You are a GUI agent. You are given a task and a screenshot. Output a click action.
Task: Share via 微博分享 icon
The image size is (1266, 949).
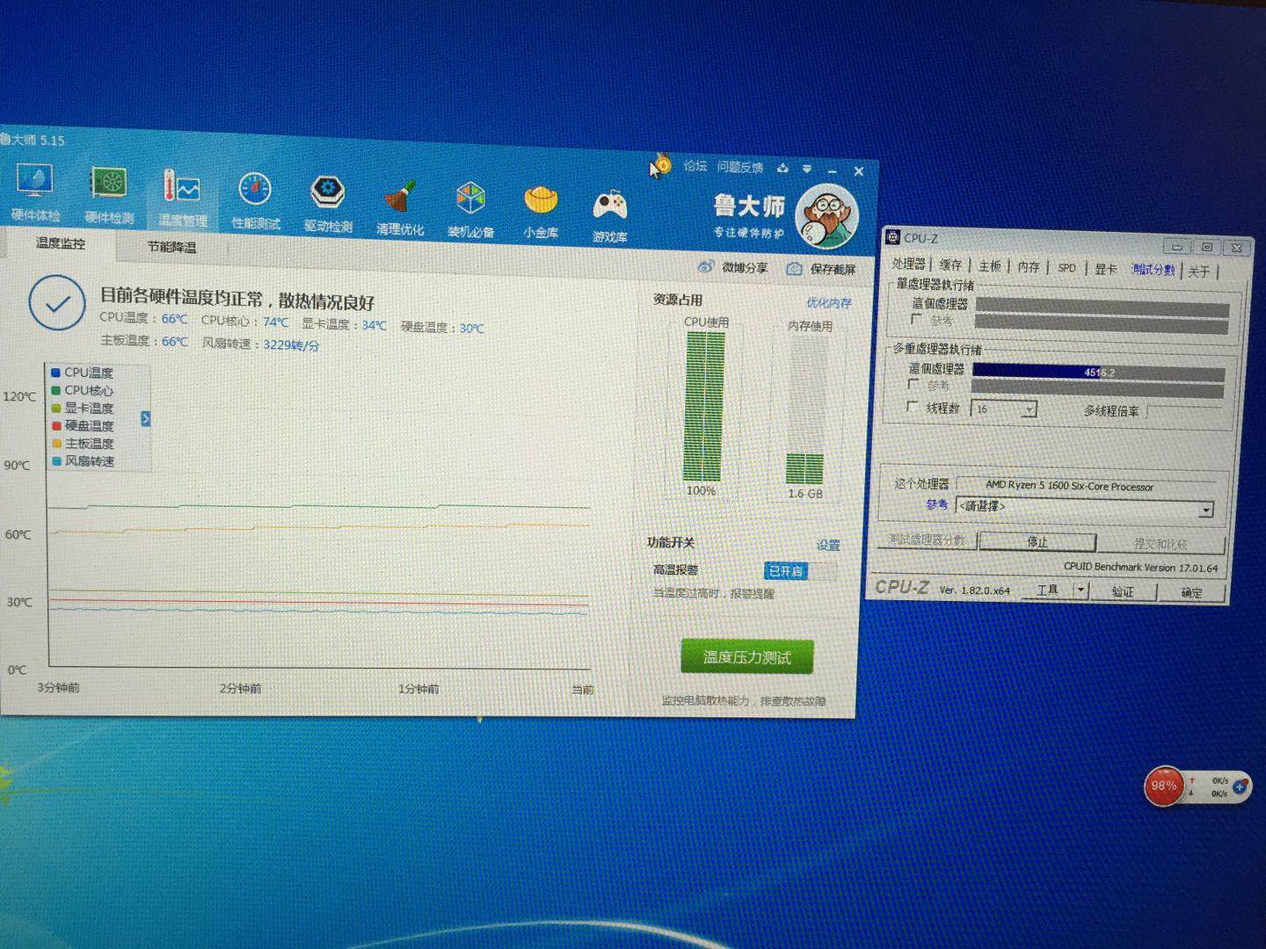click(x=706, y=266)
